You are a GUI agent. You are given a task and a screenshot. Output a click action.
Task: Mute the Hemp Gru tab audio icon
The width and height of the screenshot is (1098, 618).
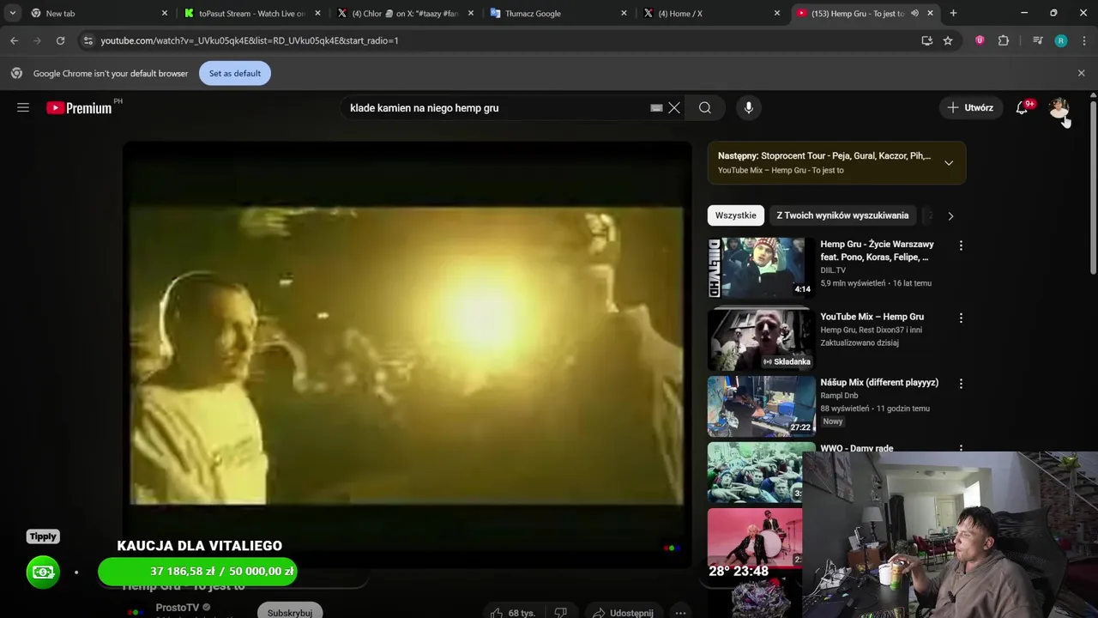[x=914, y=13]
